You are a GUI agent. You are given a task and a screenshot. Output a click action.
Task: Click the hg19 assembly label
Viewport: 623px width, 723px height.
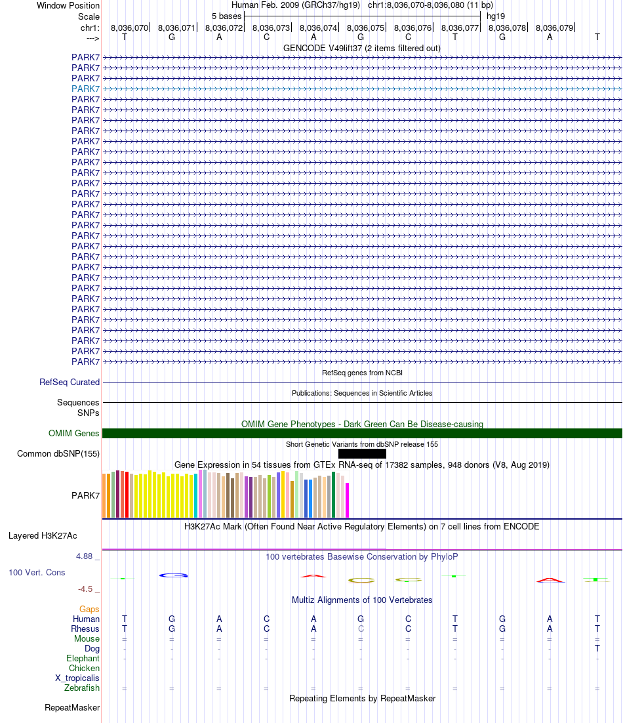pos(496,16)
